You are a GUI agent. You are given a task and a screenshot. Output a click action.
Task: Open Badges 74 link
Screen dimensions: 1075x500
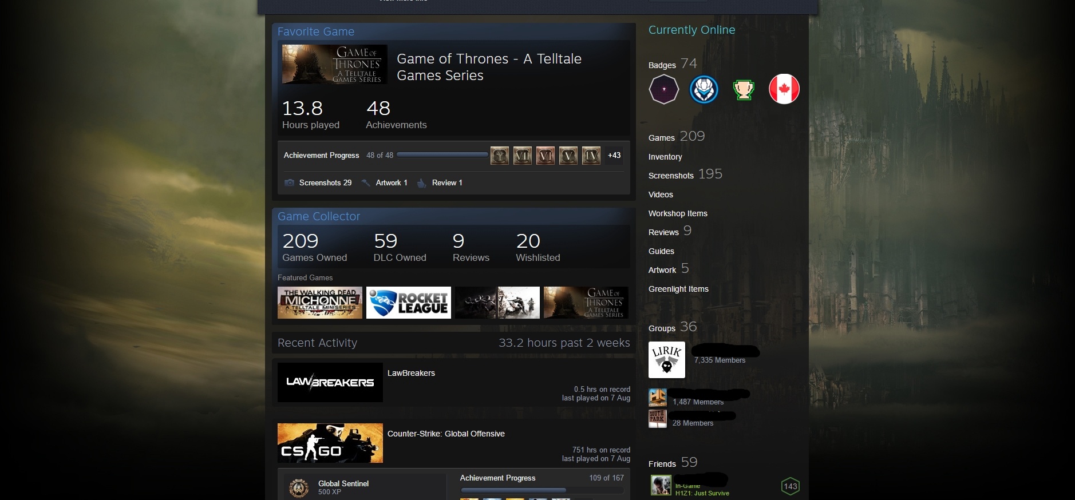click(x=673, y=64)
